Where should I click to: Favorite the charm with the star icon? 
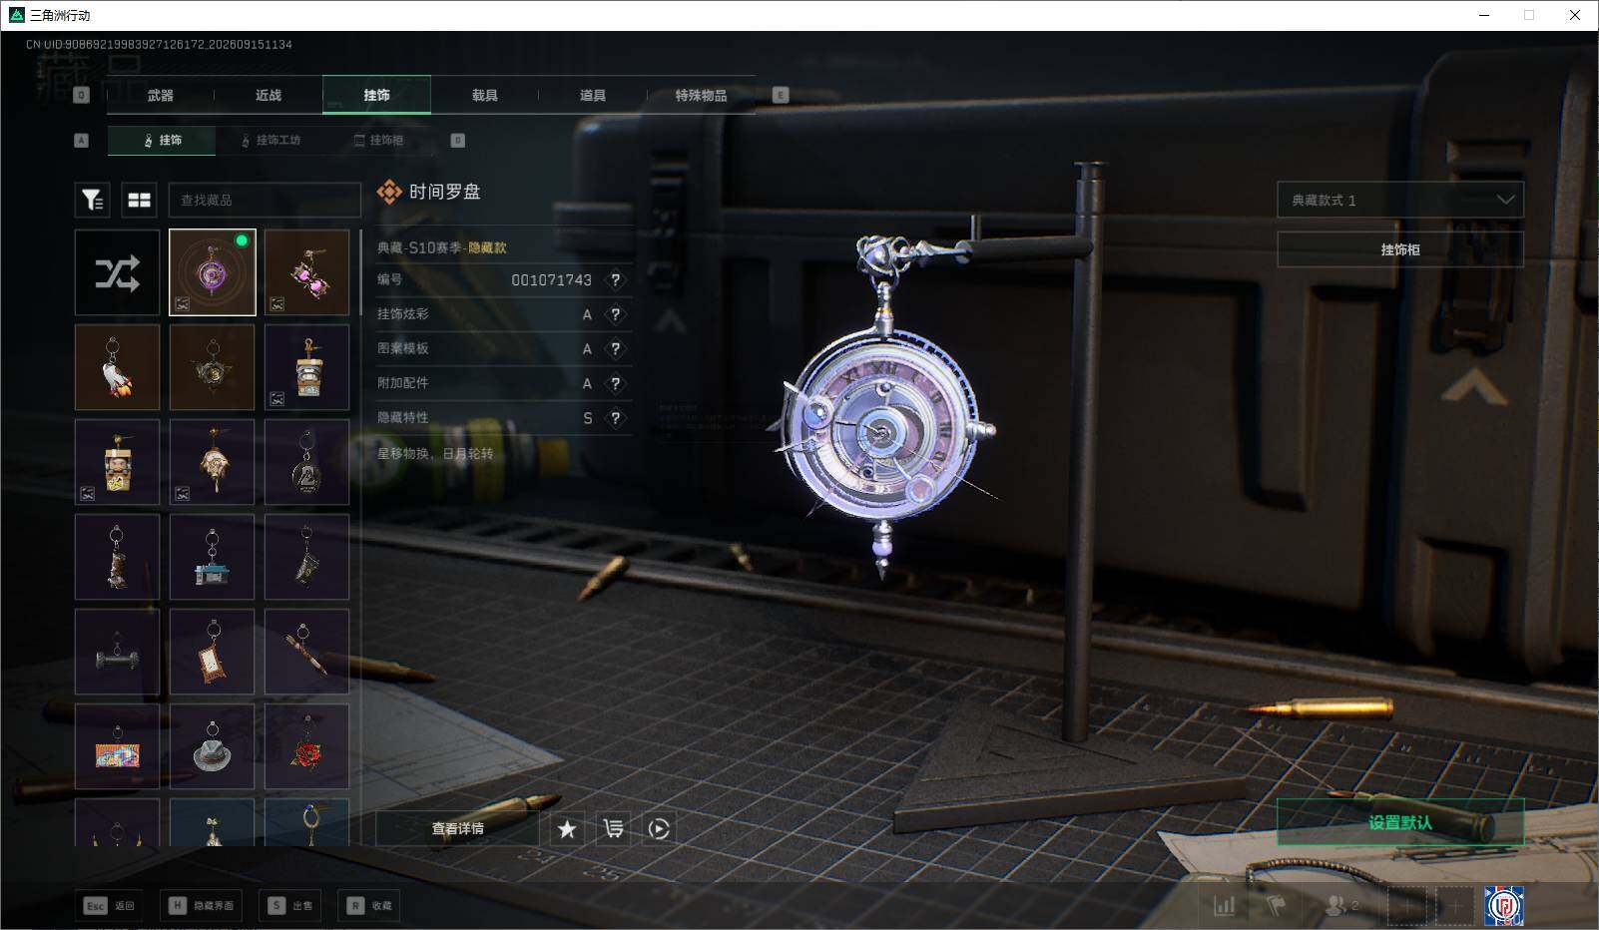click(x=567, y=828)
